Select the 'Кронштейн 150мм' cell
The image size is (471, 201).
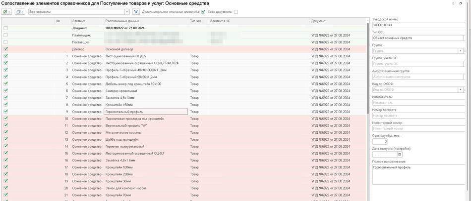[x=146, y=105]
